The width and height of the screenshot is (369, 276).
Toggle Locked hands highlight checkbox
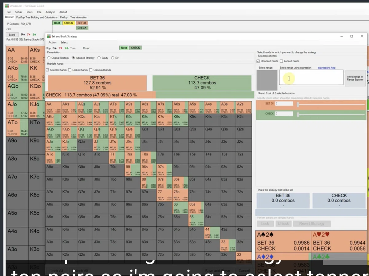[70, 70]
